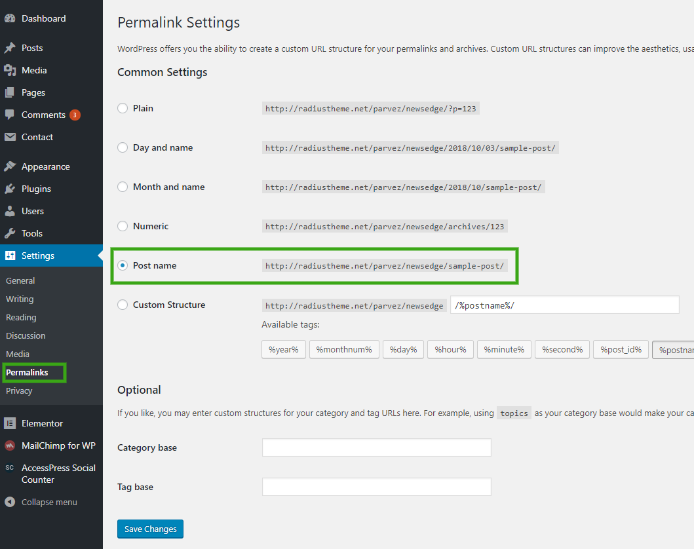Click the Collapse menu arrow icon
The height and width of the screenshot is (549, 694).
[x=10, y=502]
